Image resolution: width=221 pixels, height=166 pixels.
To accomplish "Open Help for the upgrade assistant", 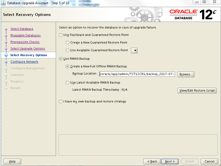I will tap(12, 161).
